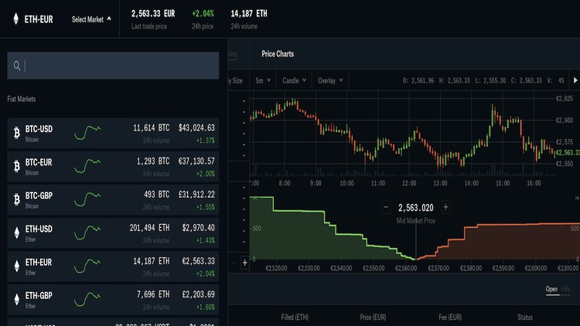Open the ETH-EUR market in list
The image size is (580, 326).
[113, 267]
